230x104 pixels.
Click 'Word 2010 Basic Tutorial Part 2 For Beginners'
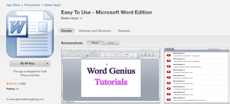tap(187, 61)
